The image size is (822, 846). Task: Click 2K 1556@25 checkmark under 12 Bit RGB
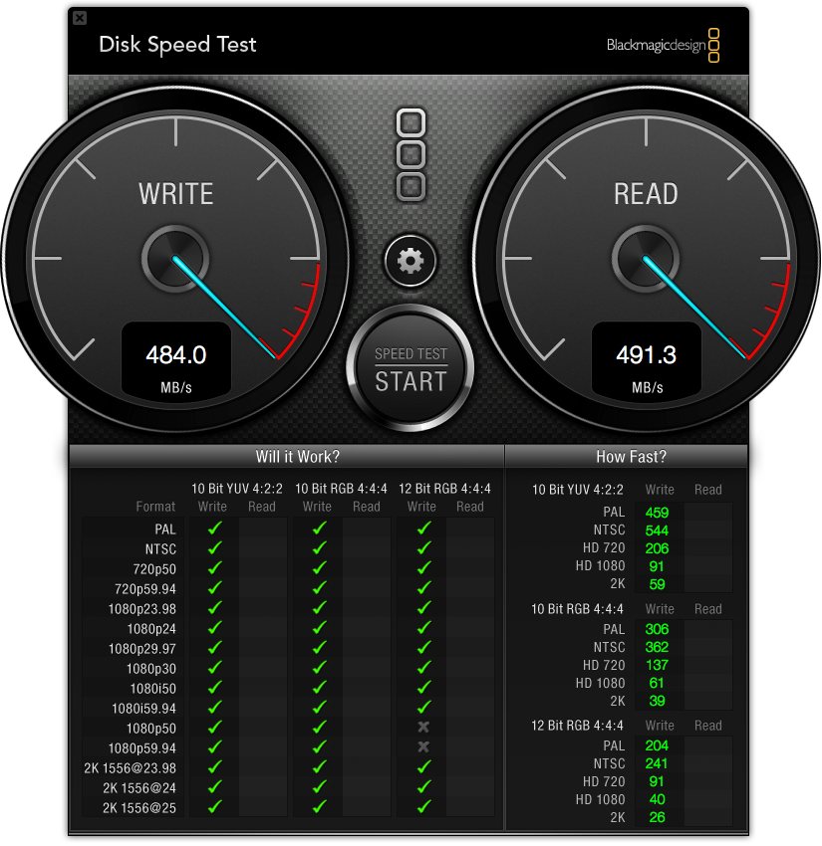[424, 806]
